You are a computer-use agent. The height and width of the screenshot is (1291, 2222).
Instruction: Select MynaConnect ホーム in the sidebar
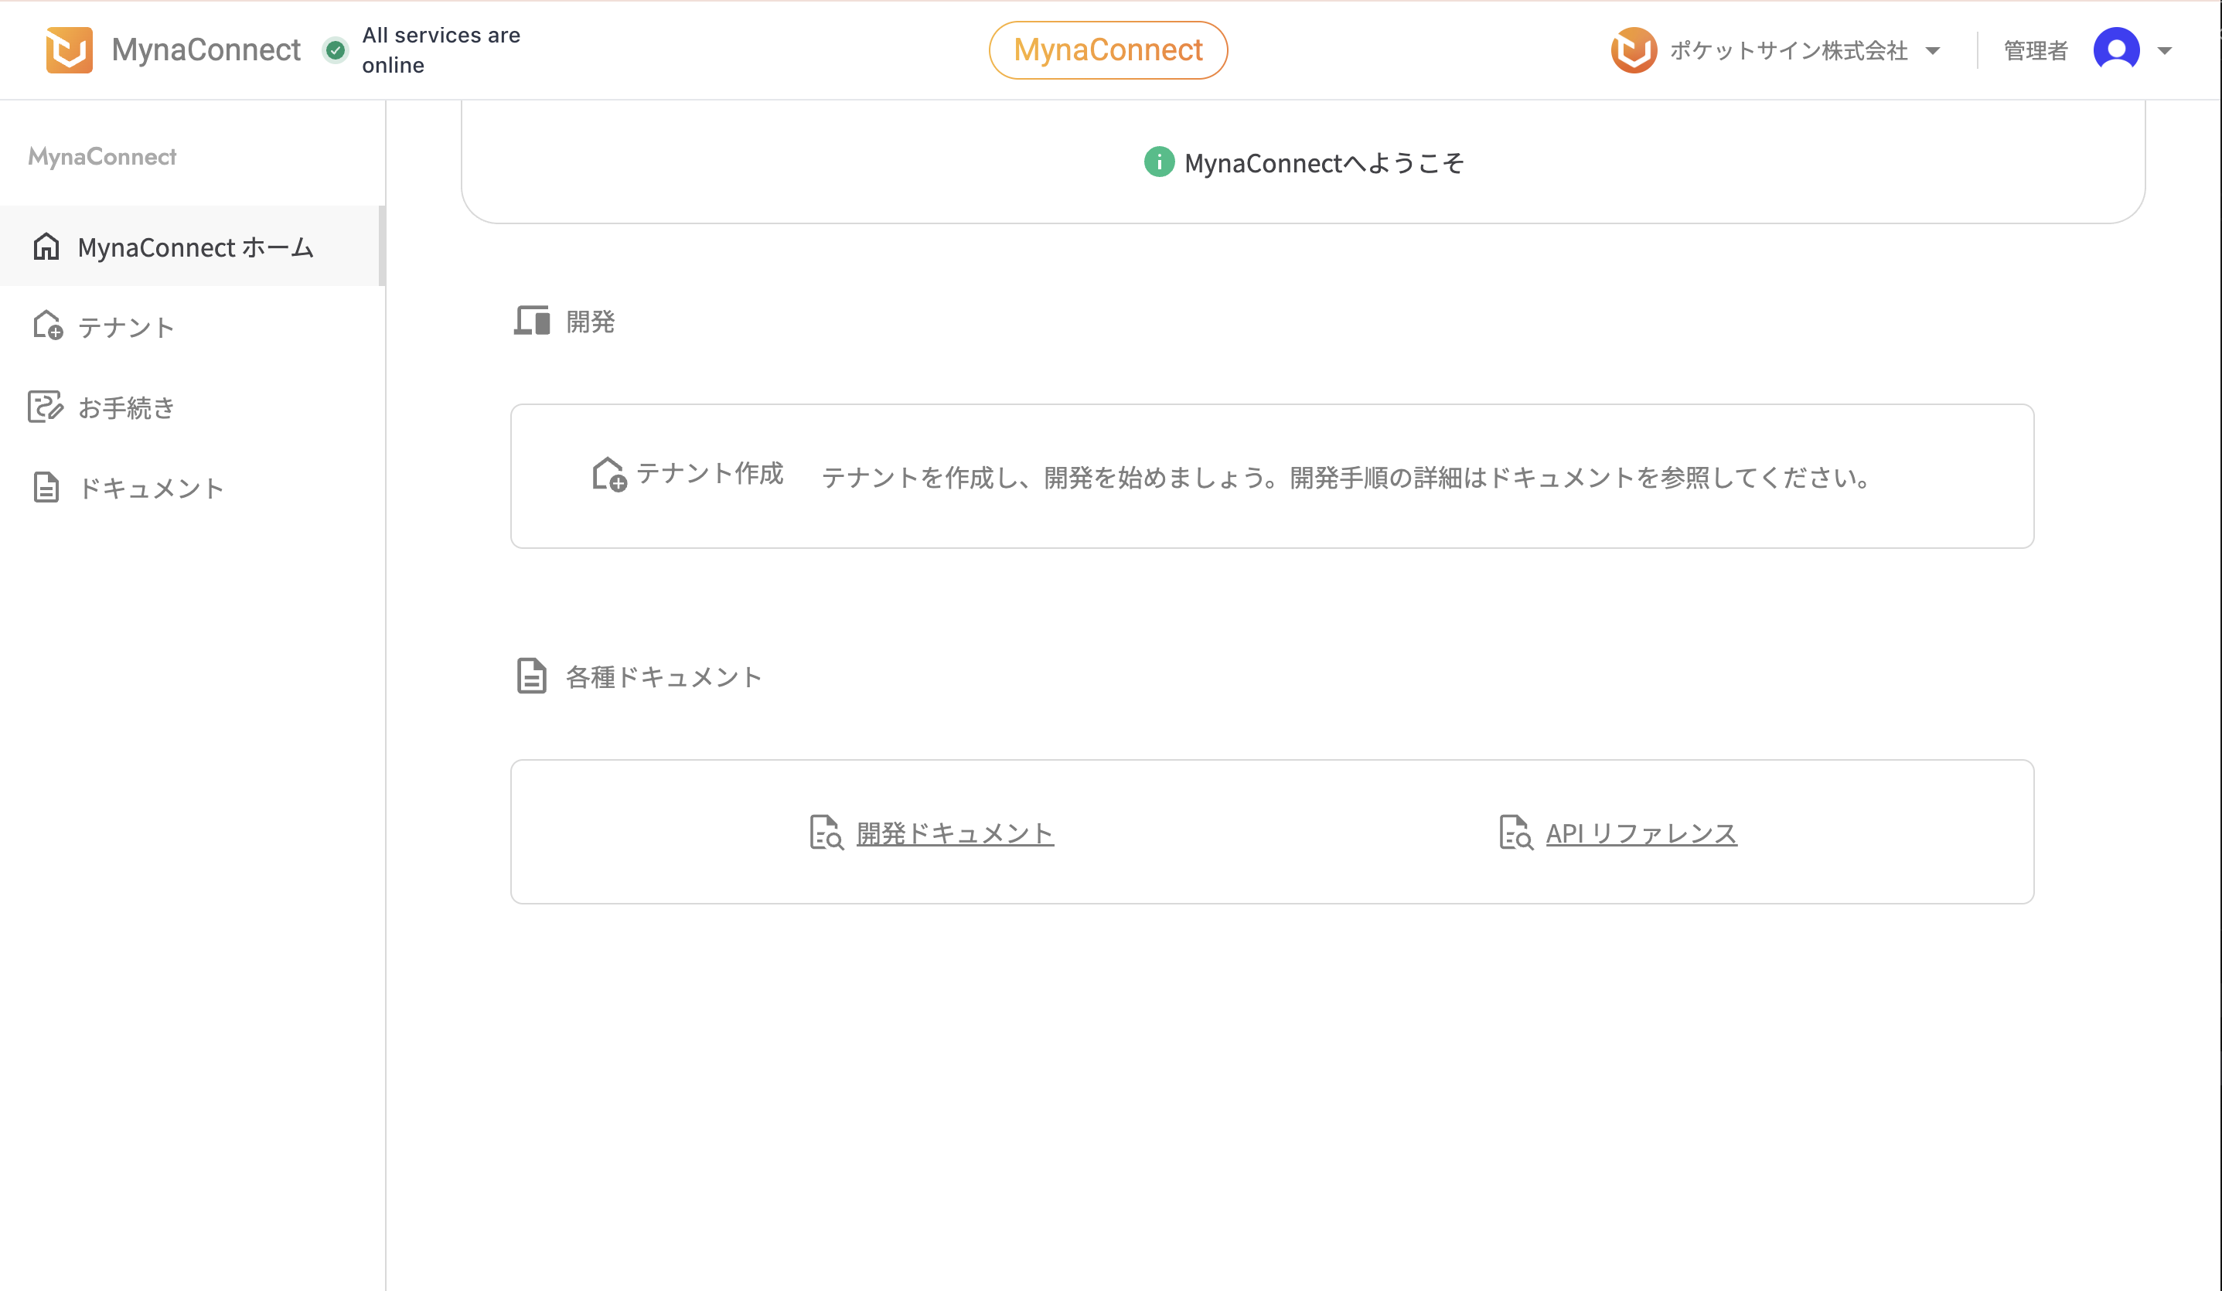[193, 246]
